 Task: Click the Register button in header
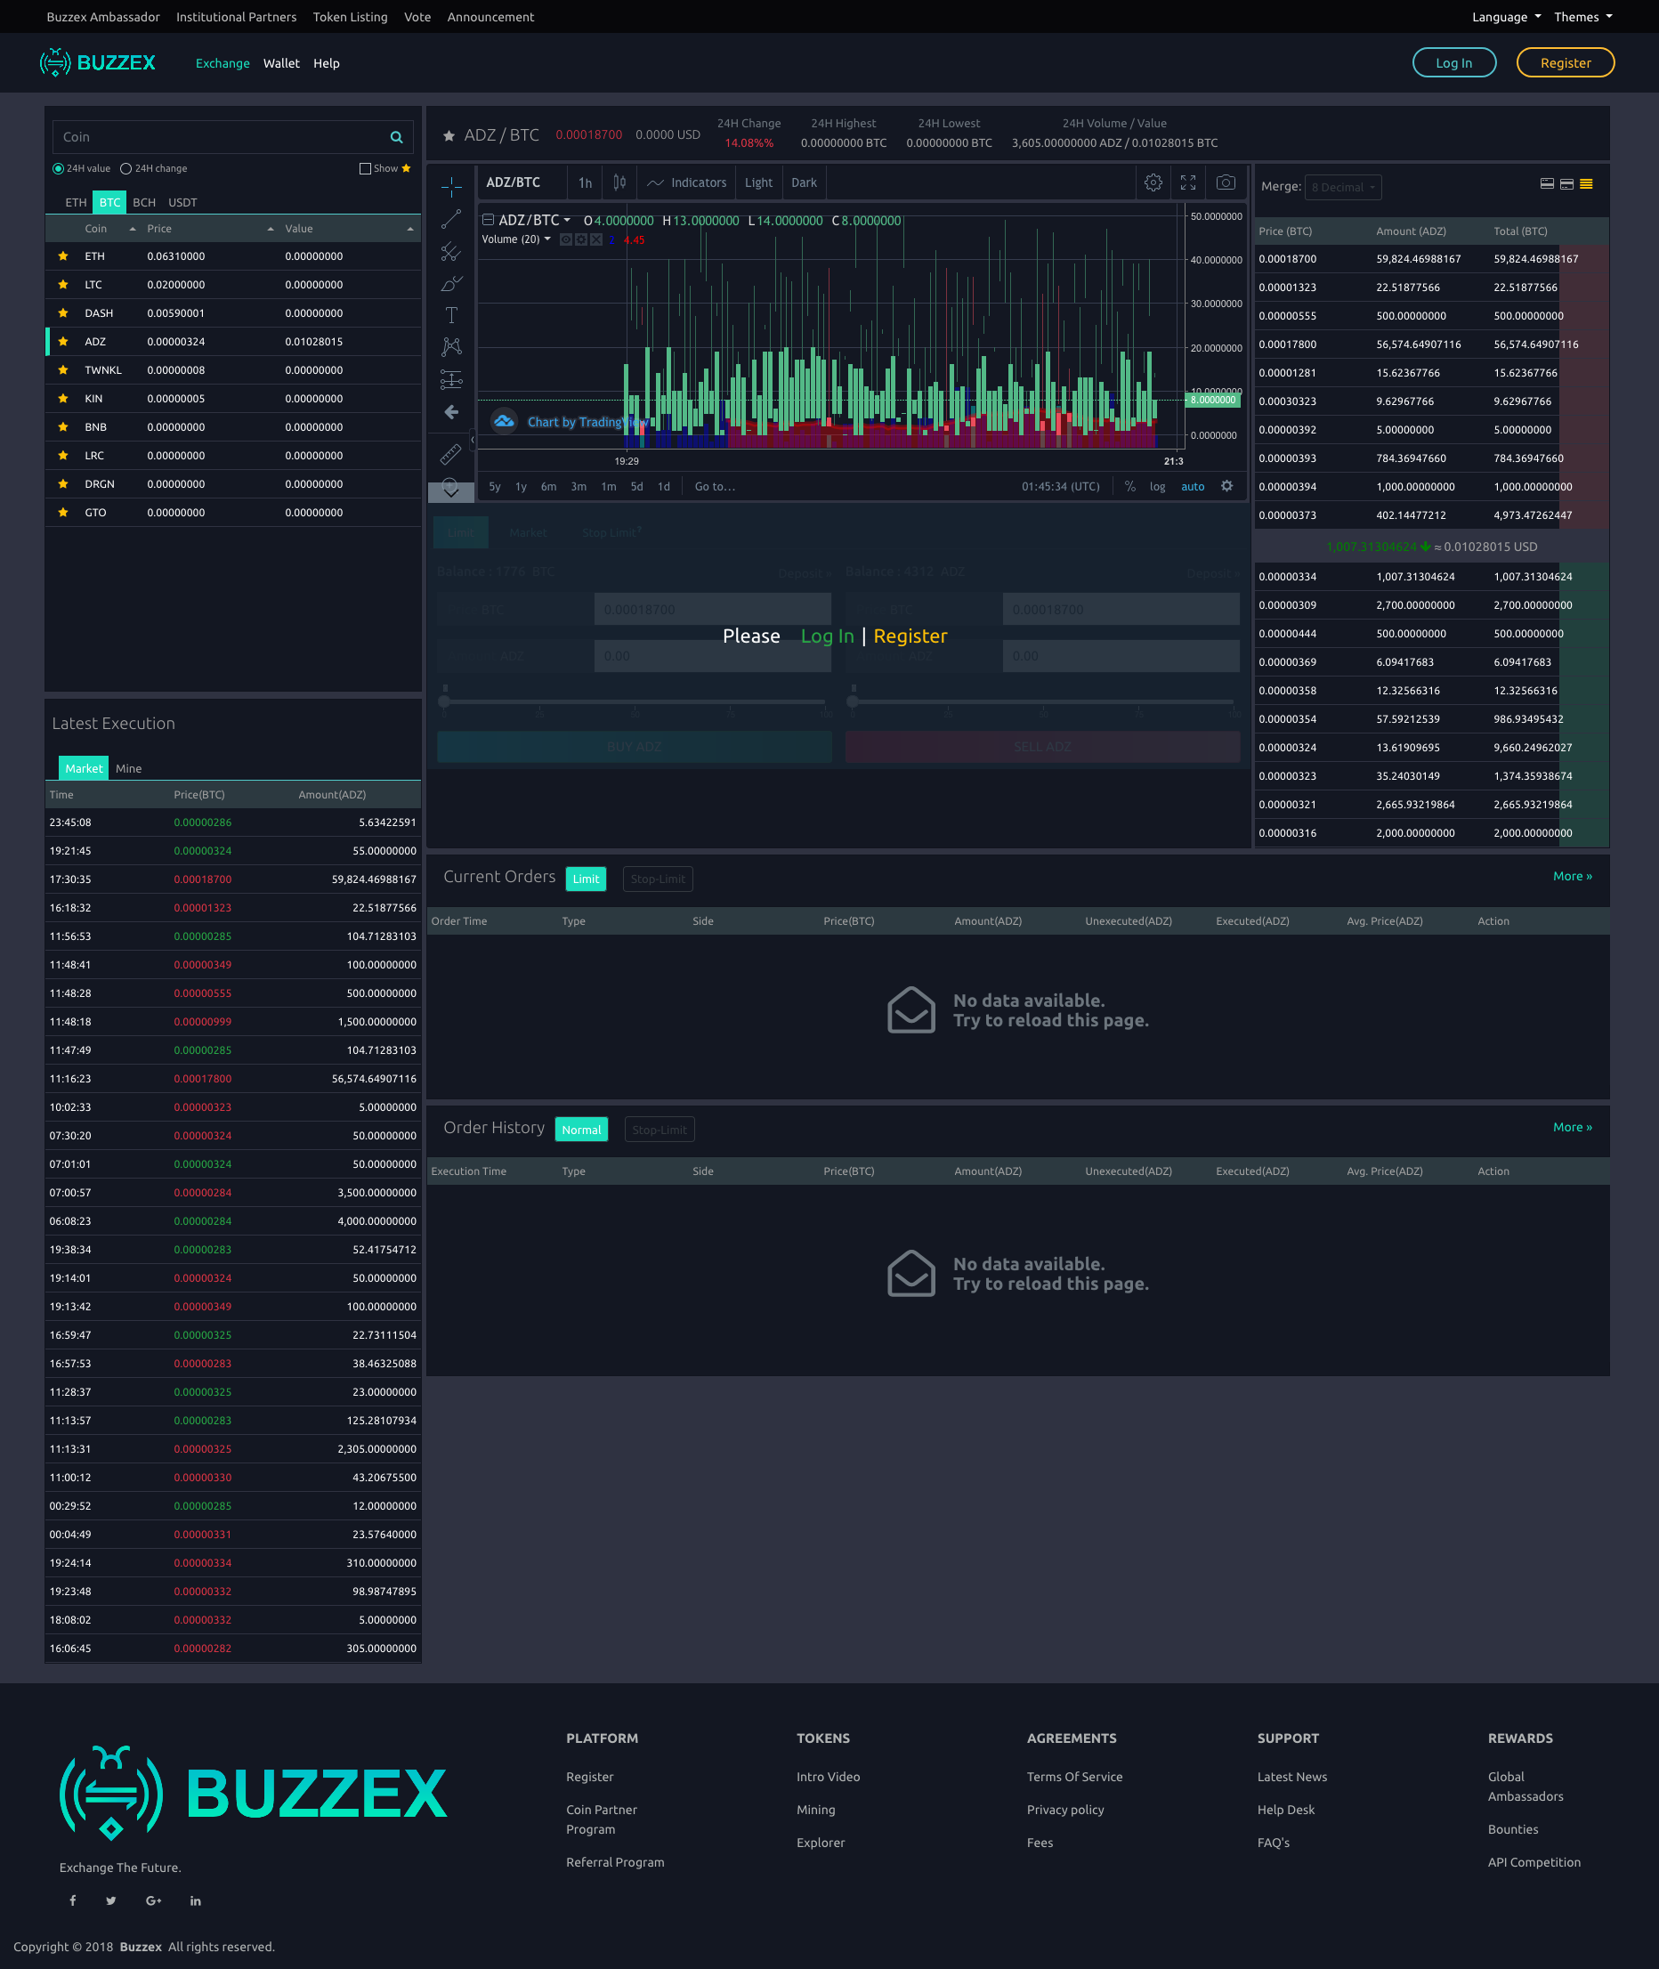pos(1565,62)
